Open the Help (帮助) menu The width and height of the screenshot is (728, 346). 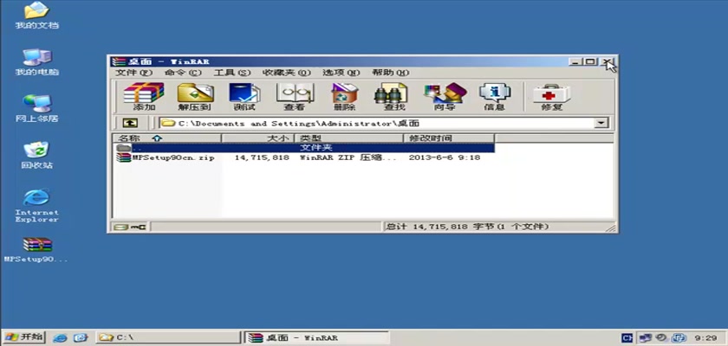point(391,73)
